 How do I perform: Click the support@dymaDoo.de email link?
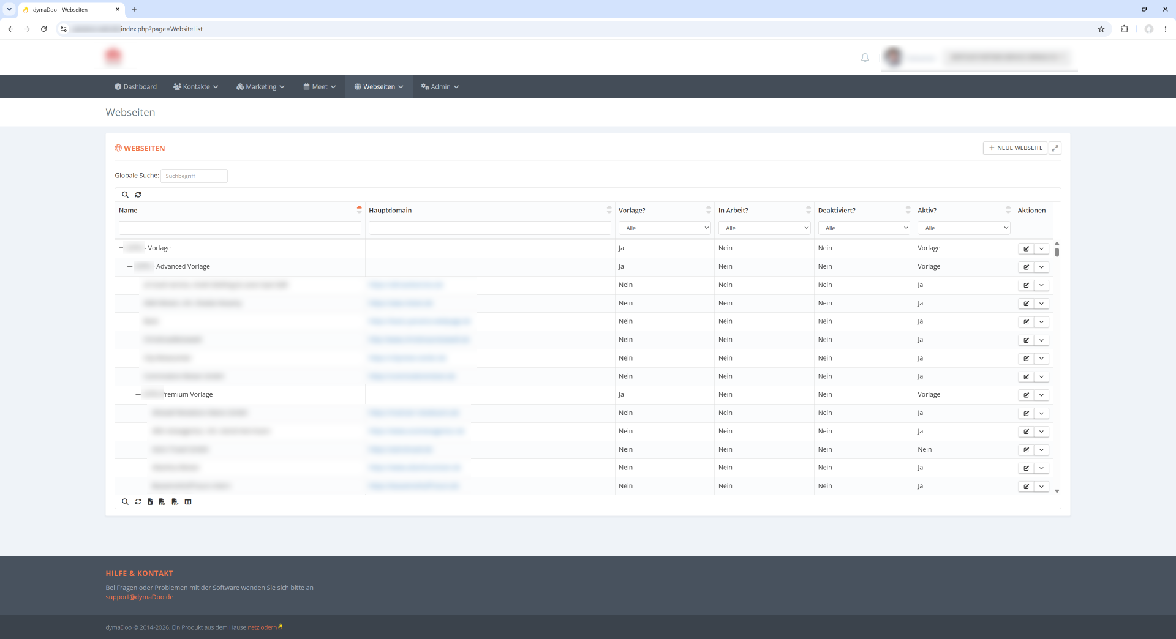click(x=139, y=597)
